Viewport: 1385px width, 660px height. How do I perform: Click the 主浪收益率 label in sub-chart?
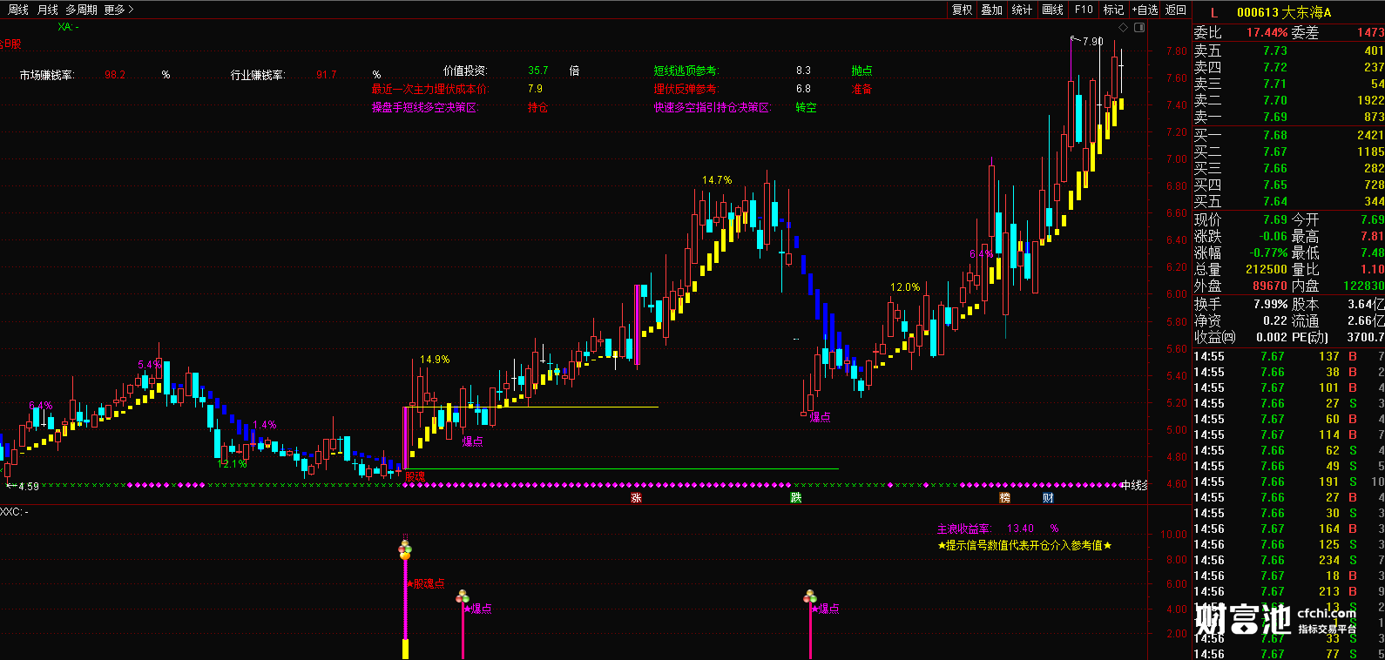pos(963,529)
